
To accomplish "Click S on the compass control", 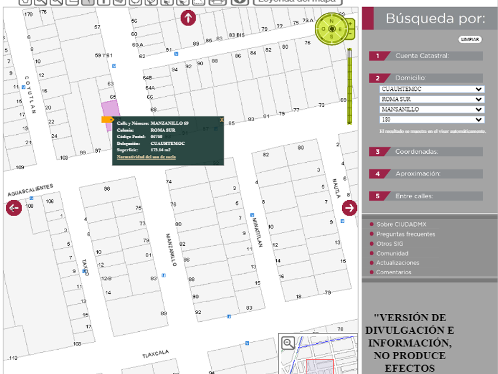I will 331,37.
